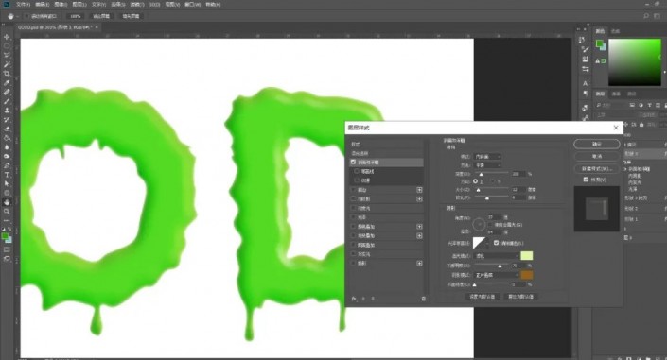Image resolution: width=667 pixels, height=360 pixels.
Task: Open the Highlight Mode dropdown
Action: [496, 256]
